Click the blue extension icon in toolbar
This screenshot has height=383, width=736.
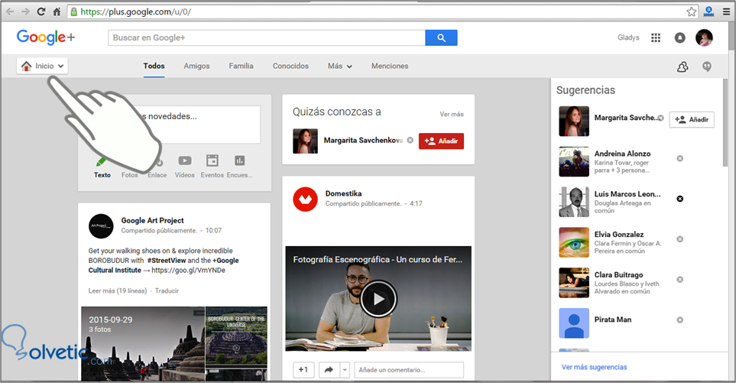click(708, 11)
